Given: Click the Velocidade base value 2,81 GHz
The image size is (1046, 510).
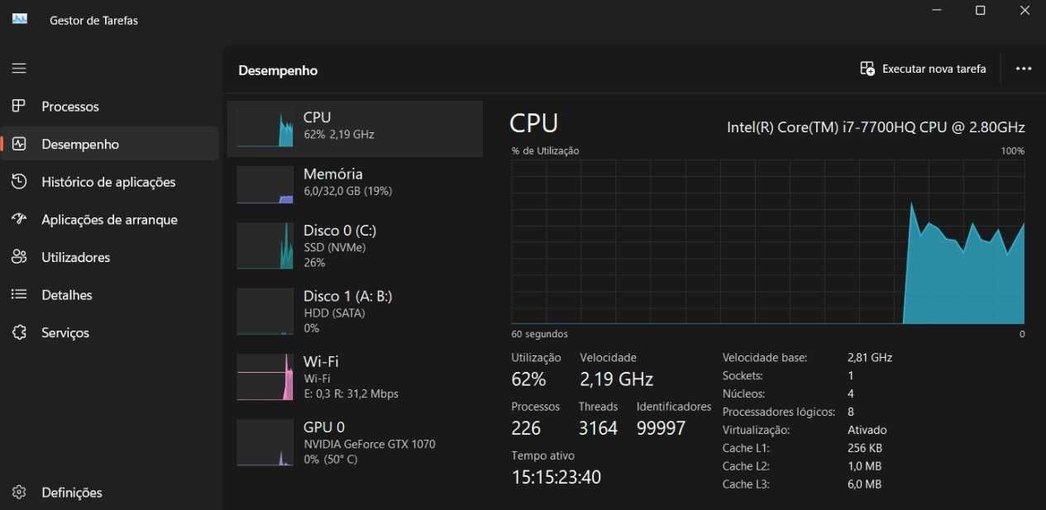Looking at the screenshot, I should (870, 358).
